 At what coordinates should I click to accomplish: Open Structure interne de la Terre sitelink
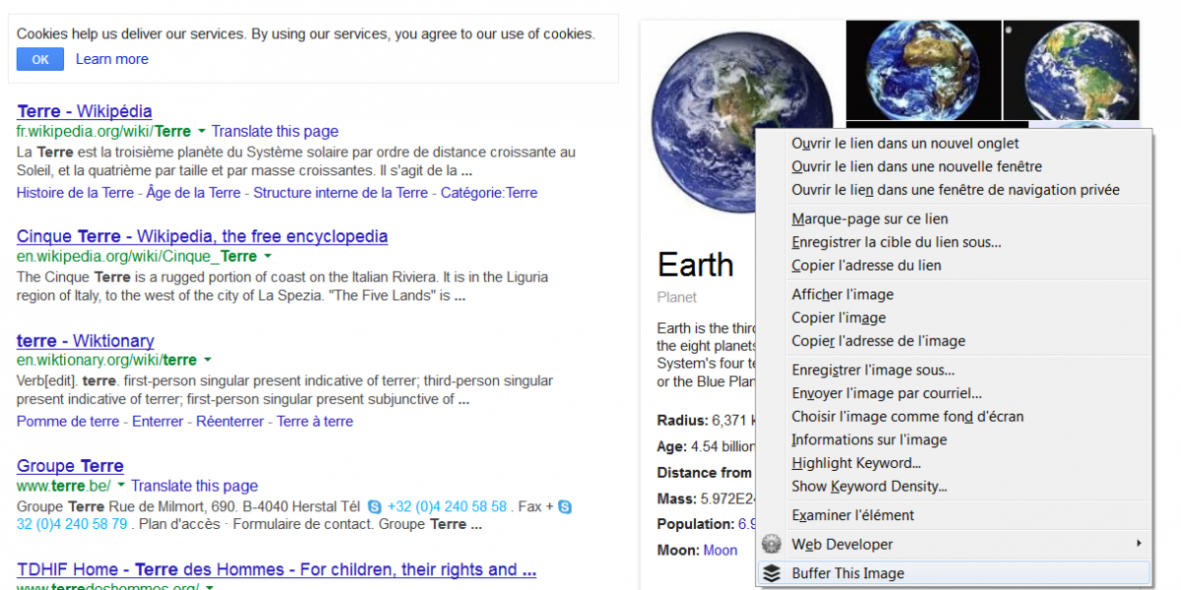(341, 193)
